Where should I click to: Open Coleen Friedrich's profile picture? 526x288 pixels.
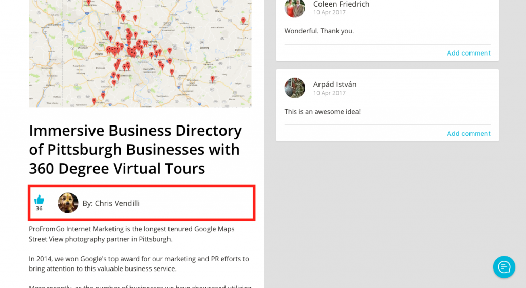click(294, 7)
